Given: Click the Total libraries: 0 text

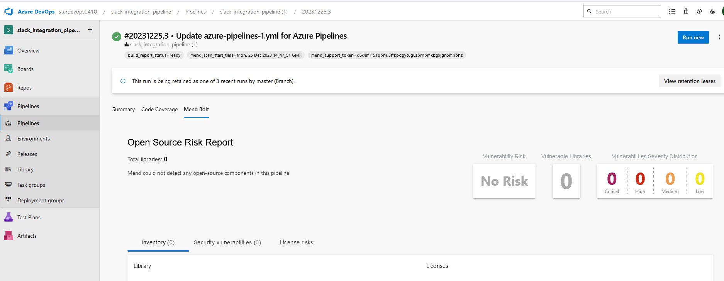Looking at the screenshot, I should tap(148, 159).
